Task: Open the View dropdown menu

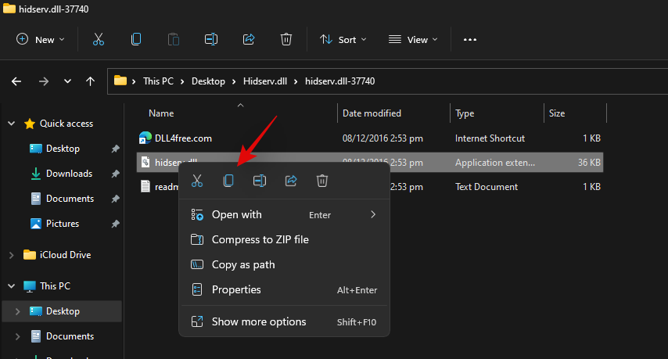Action: 413,39
